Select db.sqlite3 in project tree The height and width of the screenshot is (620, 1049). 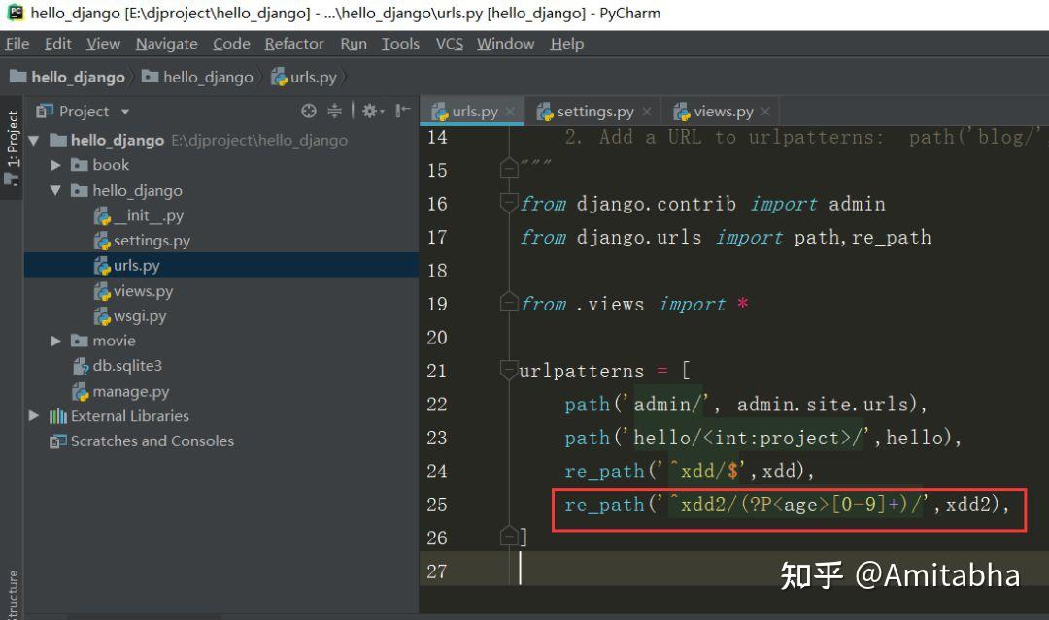(221, 366)
